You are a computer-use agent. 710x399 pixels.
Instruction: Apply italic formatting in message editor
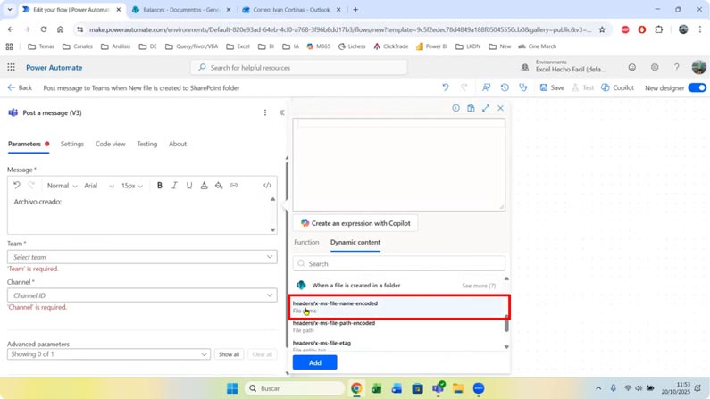[x=174, y=186]
